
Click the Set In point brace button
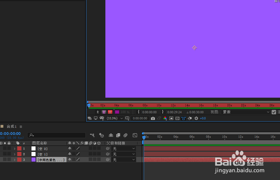point(138,112)
